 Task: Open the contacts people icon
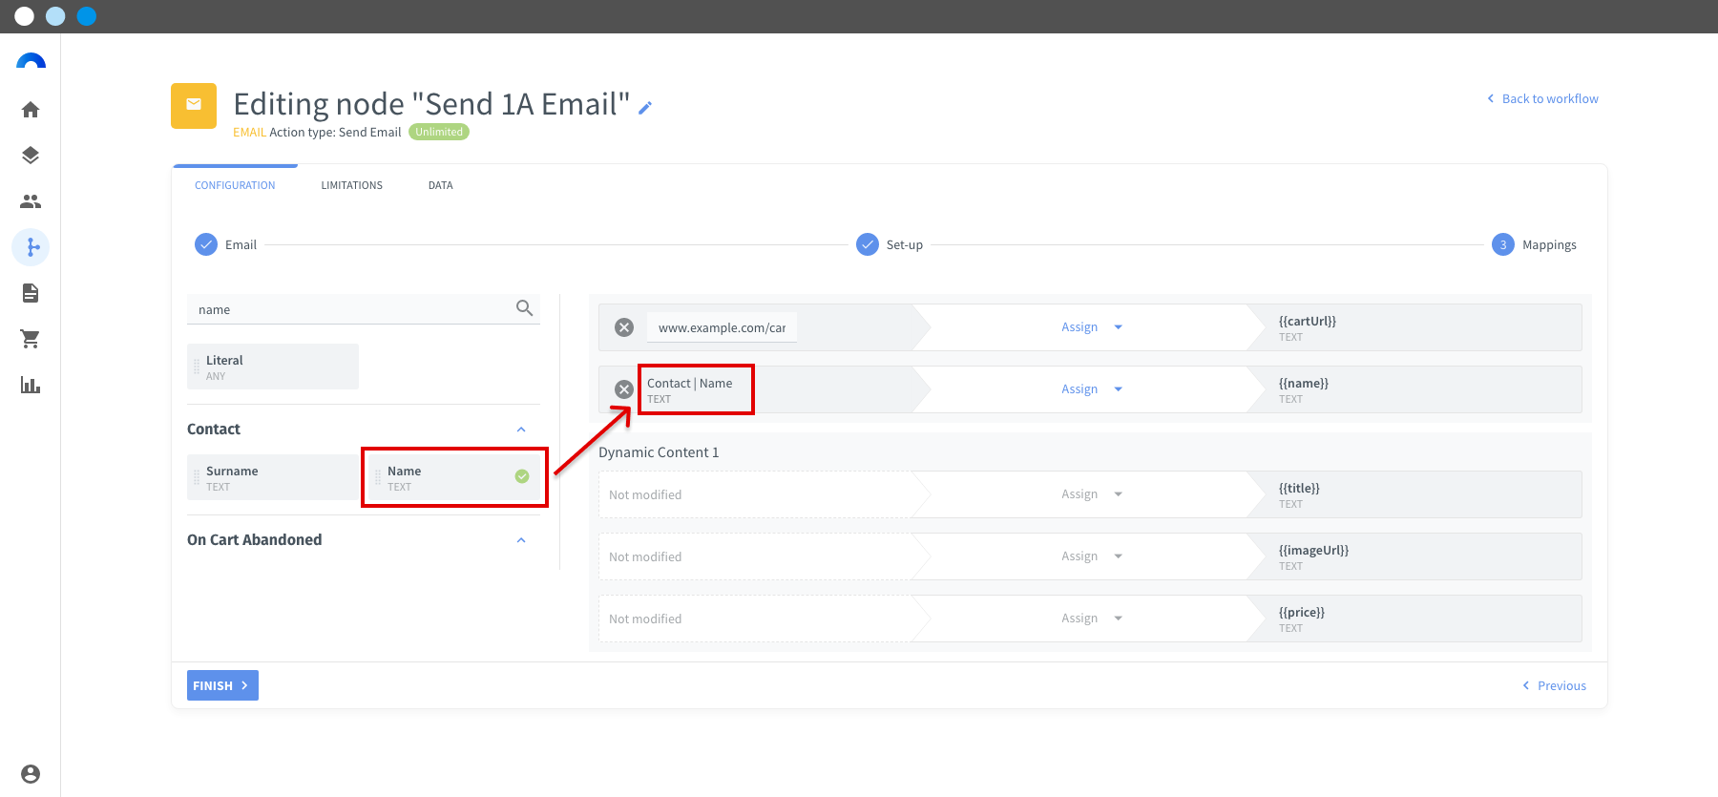31,201
